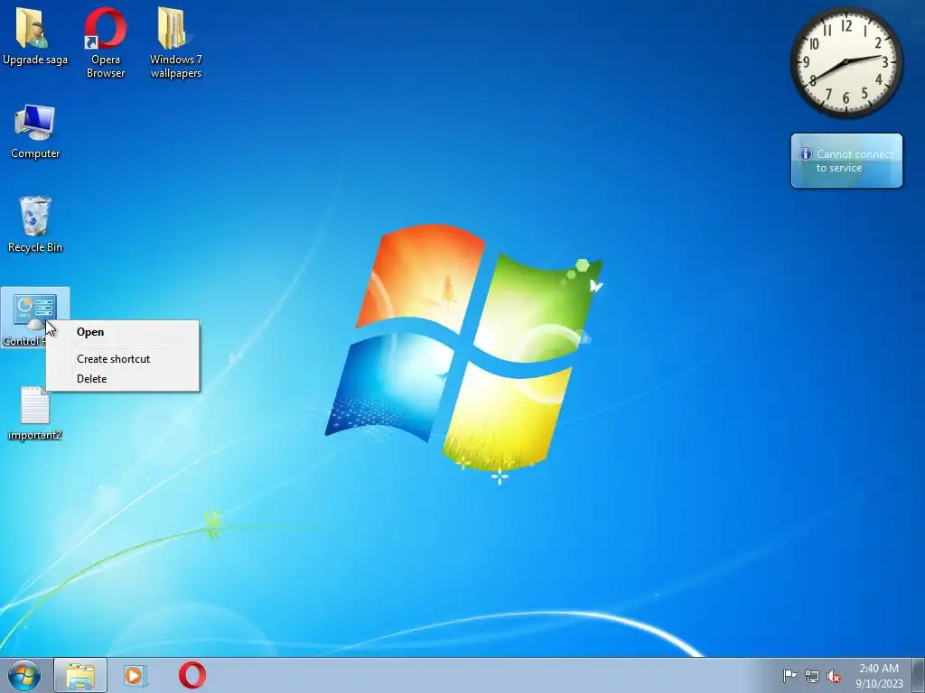The width and height of the screenshot is (925, 693).
Task: Launch Windows Media Player from taskbar
Action: (135, 675)
